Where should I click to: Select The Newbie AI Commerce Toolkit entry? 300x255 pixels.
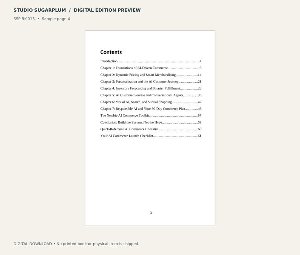tap(151, 116)
